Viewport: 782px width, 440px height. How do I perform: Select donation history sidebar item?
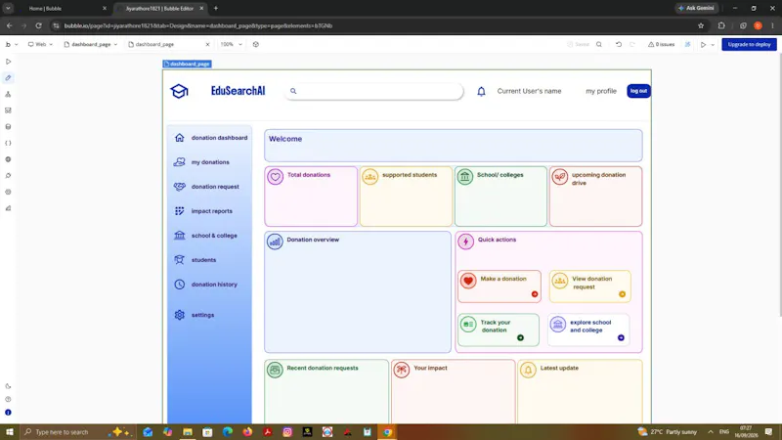205,285
